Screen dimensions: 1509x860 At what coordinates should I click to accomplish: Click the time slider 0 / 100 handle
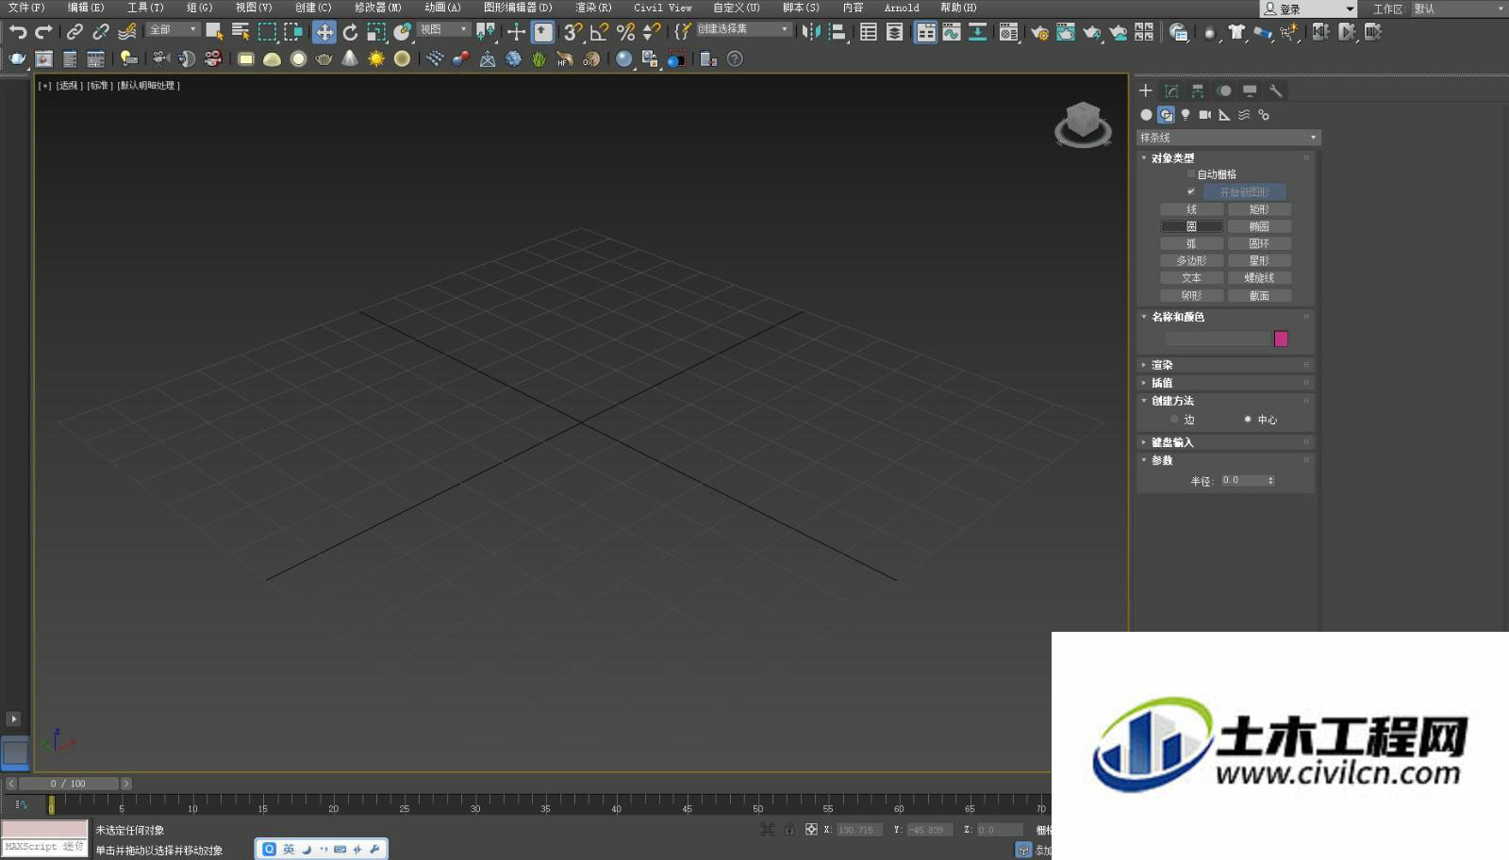click(69, 784)
